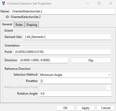Minimize the Oriented Selection Set Properties window
Image resolution: width=116 pixels, height=111 pixels.
coord(88,4)
